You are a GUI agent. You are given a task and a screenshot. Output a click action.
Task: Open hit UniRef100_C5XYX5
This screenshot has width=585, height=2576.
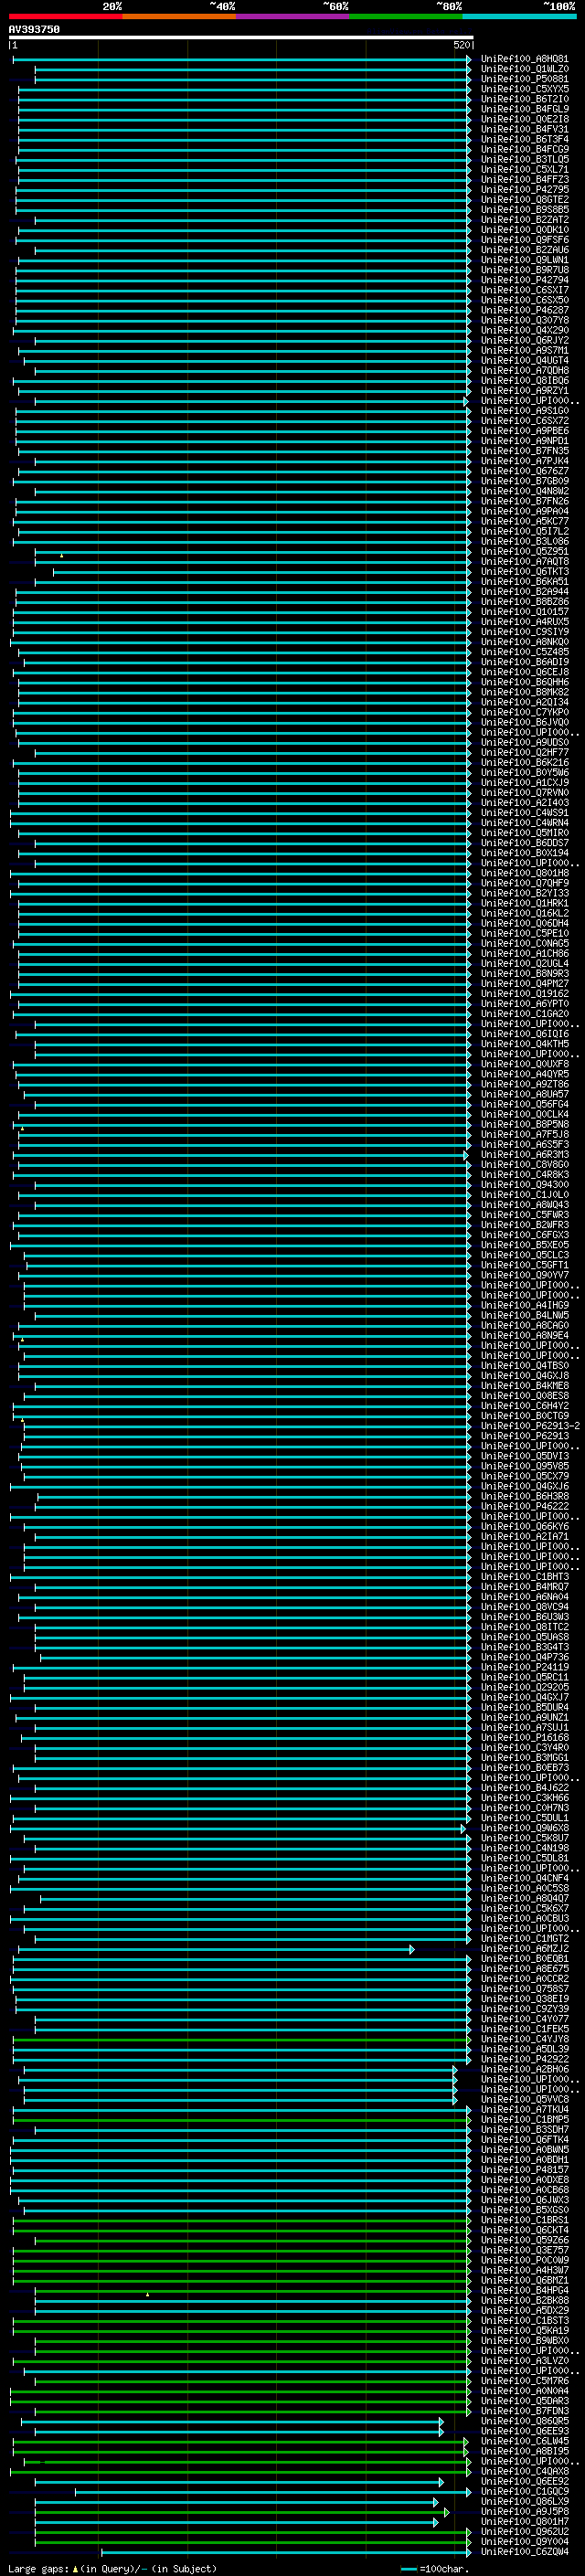click(524, 89)
